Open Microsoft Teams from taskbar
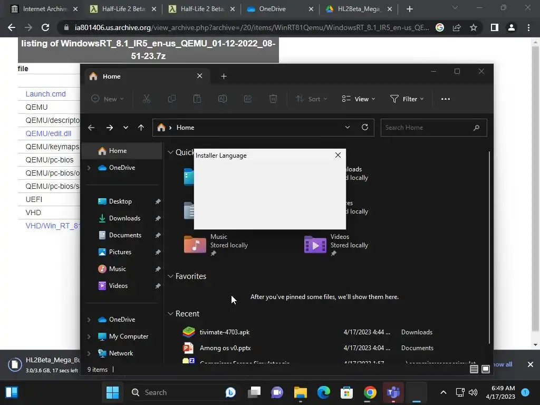 [393, 392]
